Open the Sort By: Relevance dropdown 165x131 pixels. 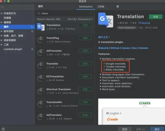pyautogui.click(x=80, y=19)
